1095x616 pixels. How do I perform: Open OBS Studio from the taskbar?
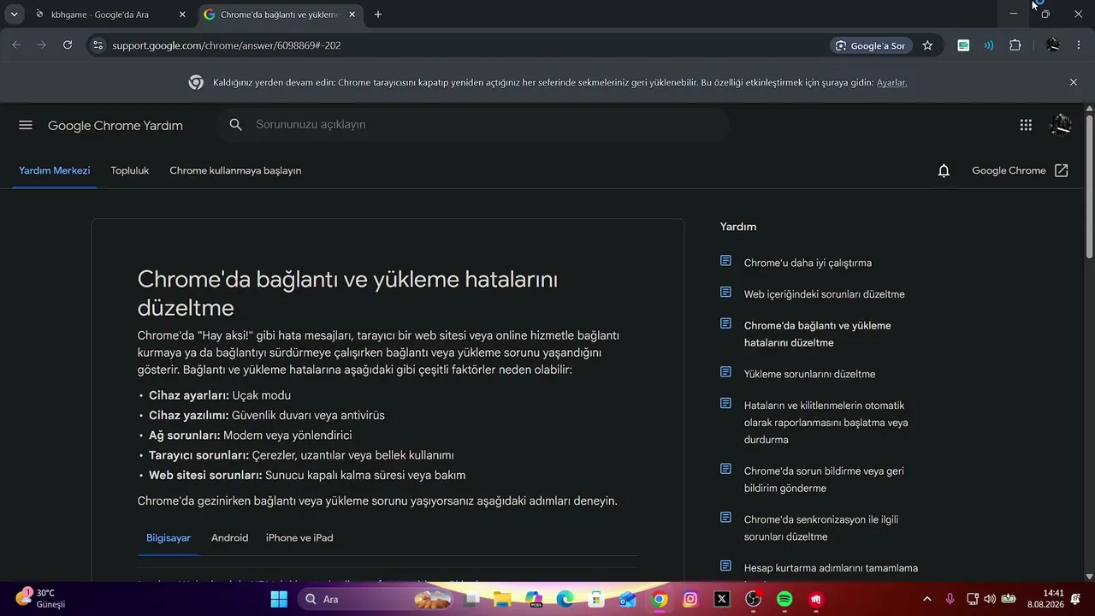753,599
